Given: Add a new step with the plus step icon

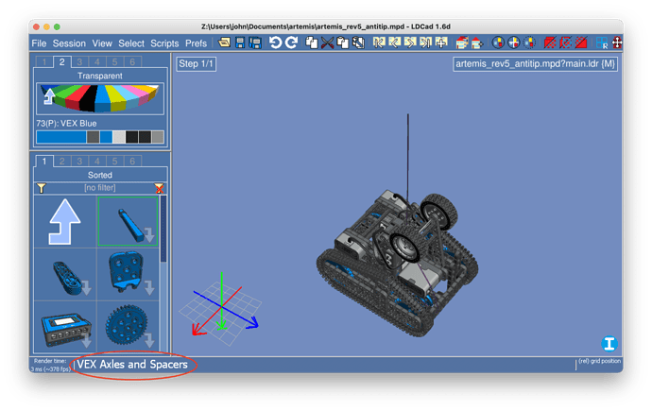Looking at the screenshot, I should [x=441, y=43].
